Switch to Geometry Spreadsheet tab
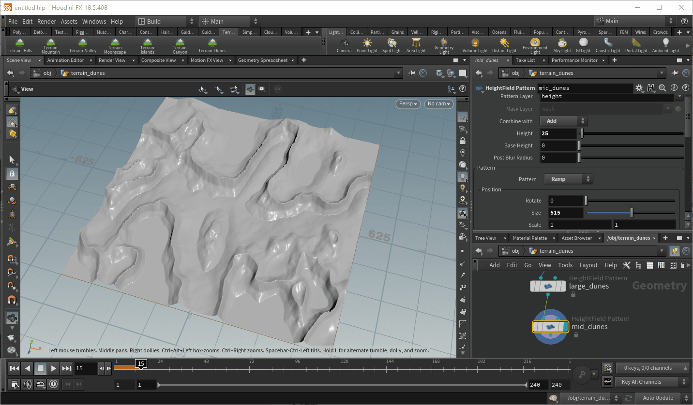This screenshot has height=405, width=693. click(263, 60)
